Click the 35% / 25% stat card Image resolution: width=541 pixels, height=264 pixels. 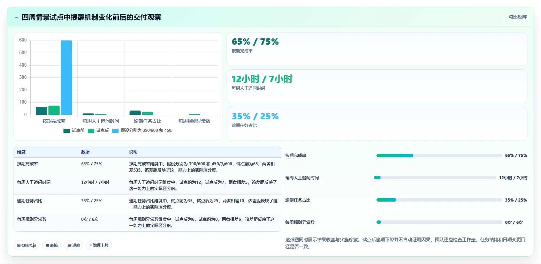click(377, 124)
